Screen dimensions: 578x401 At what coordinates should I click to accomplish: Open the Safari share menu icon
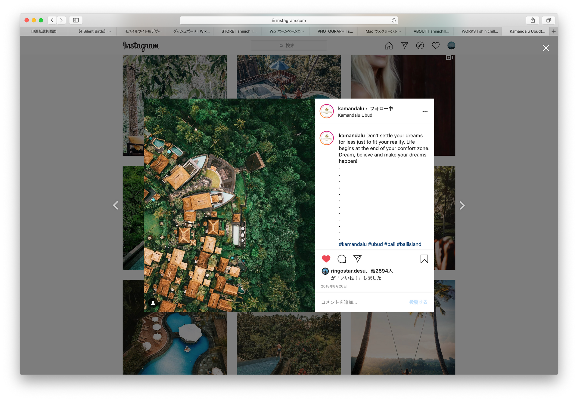coord(533,20)
